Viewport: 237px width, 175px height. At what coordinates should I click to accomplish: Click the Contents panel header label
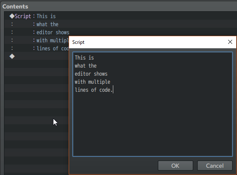click(15, 6)
